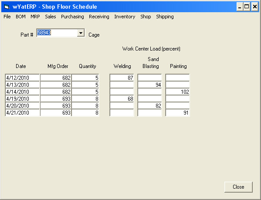This screenshot has width=261, height=200.
Task: Click the empty Sand Blasting cell for 4/12/2010
Action: (149, 78)
